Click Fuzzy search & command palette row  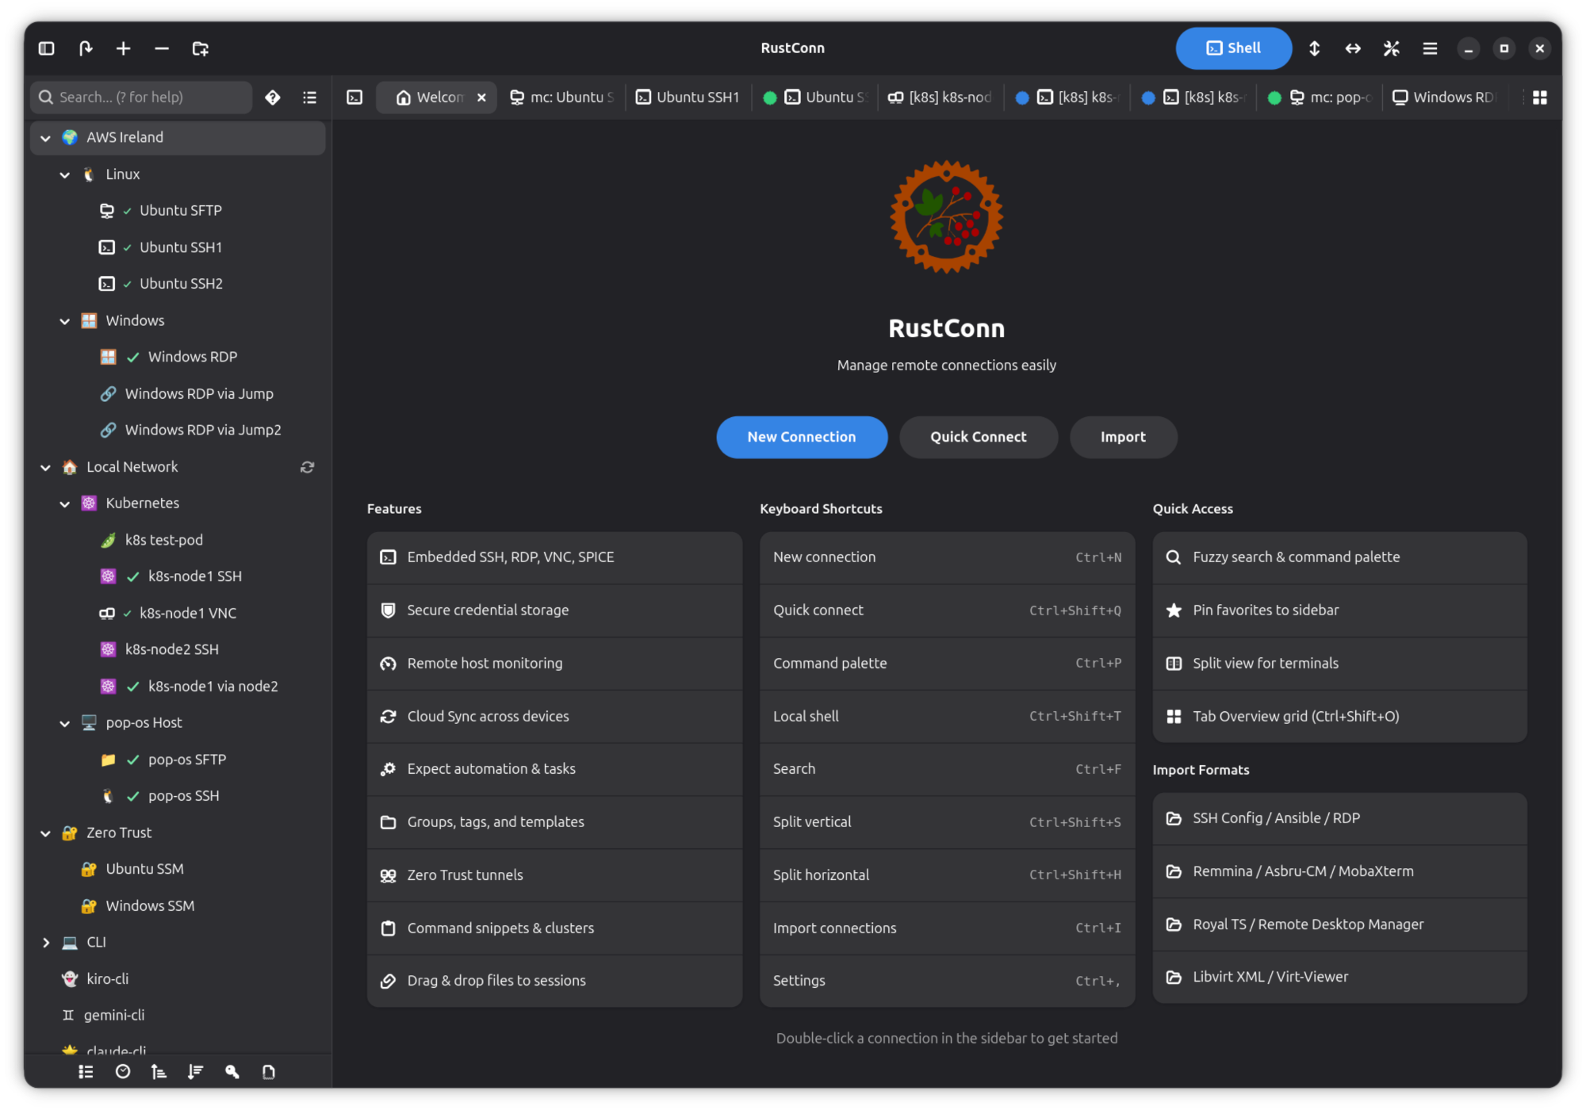(x=1339, y=557)
